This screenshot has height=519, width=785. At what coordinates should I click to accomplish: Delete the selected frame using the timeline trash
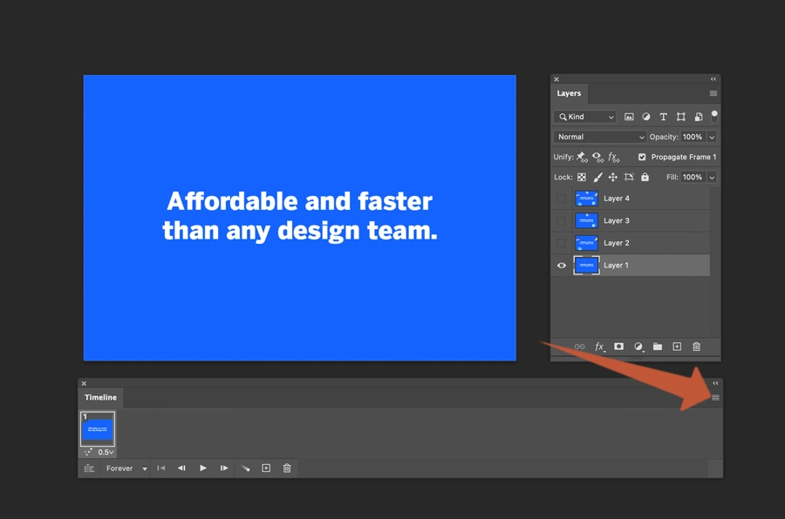(286, 468)
